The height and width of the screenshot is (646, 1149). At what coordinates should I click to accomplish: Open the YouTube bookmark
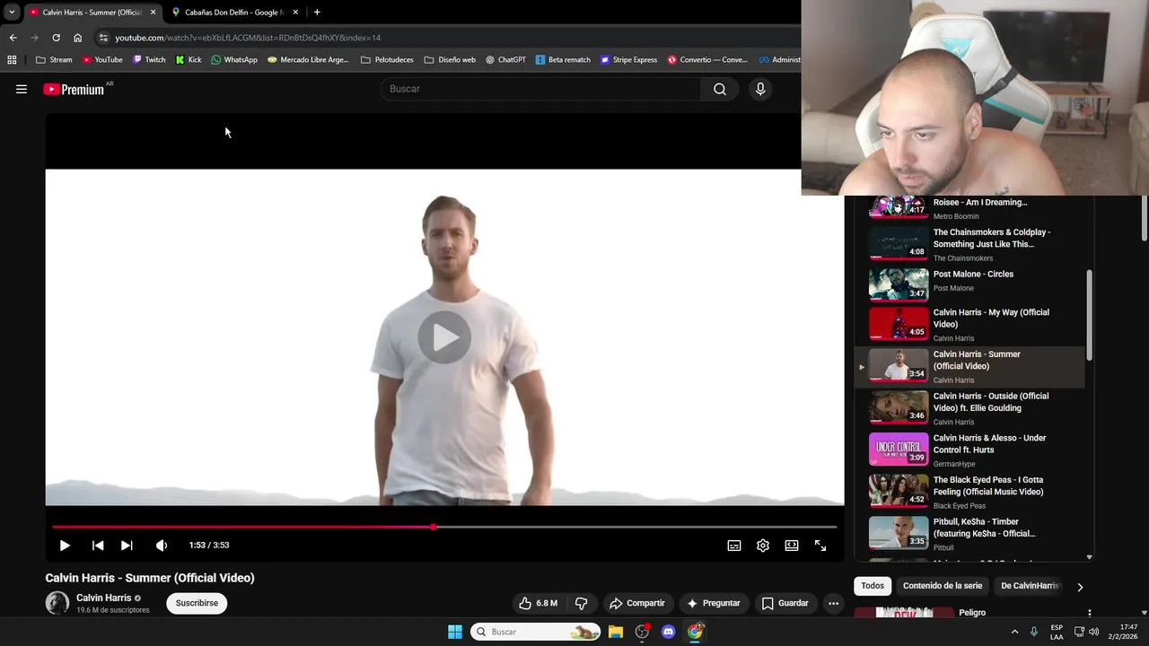102,60
